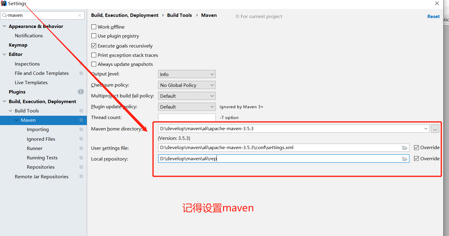The width and height of the screenshot is (449, 236).
Task: Select Running Tests under Maven
Action: 42,158
